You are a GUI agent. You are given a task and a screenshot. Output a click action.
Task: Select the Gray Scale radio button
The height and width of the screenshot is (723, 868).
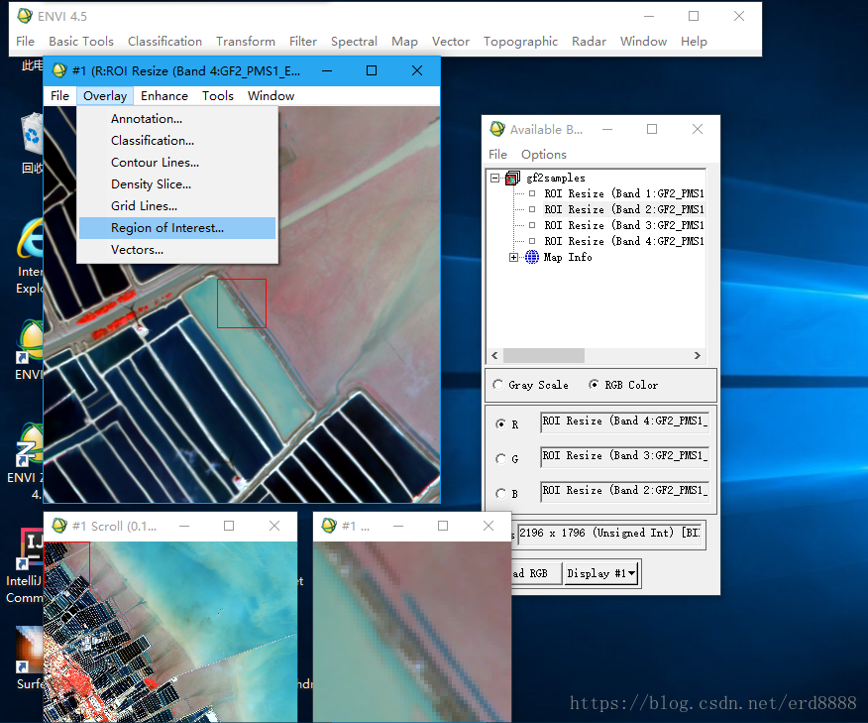(498, 385)
